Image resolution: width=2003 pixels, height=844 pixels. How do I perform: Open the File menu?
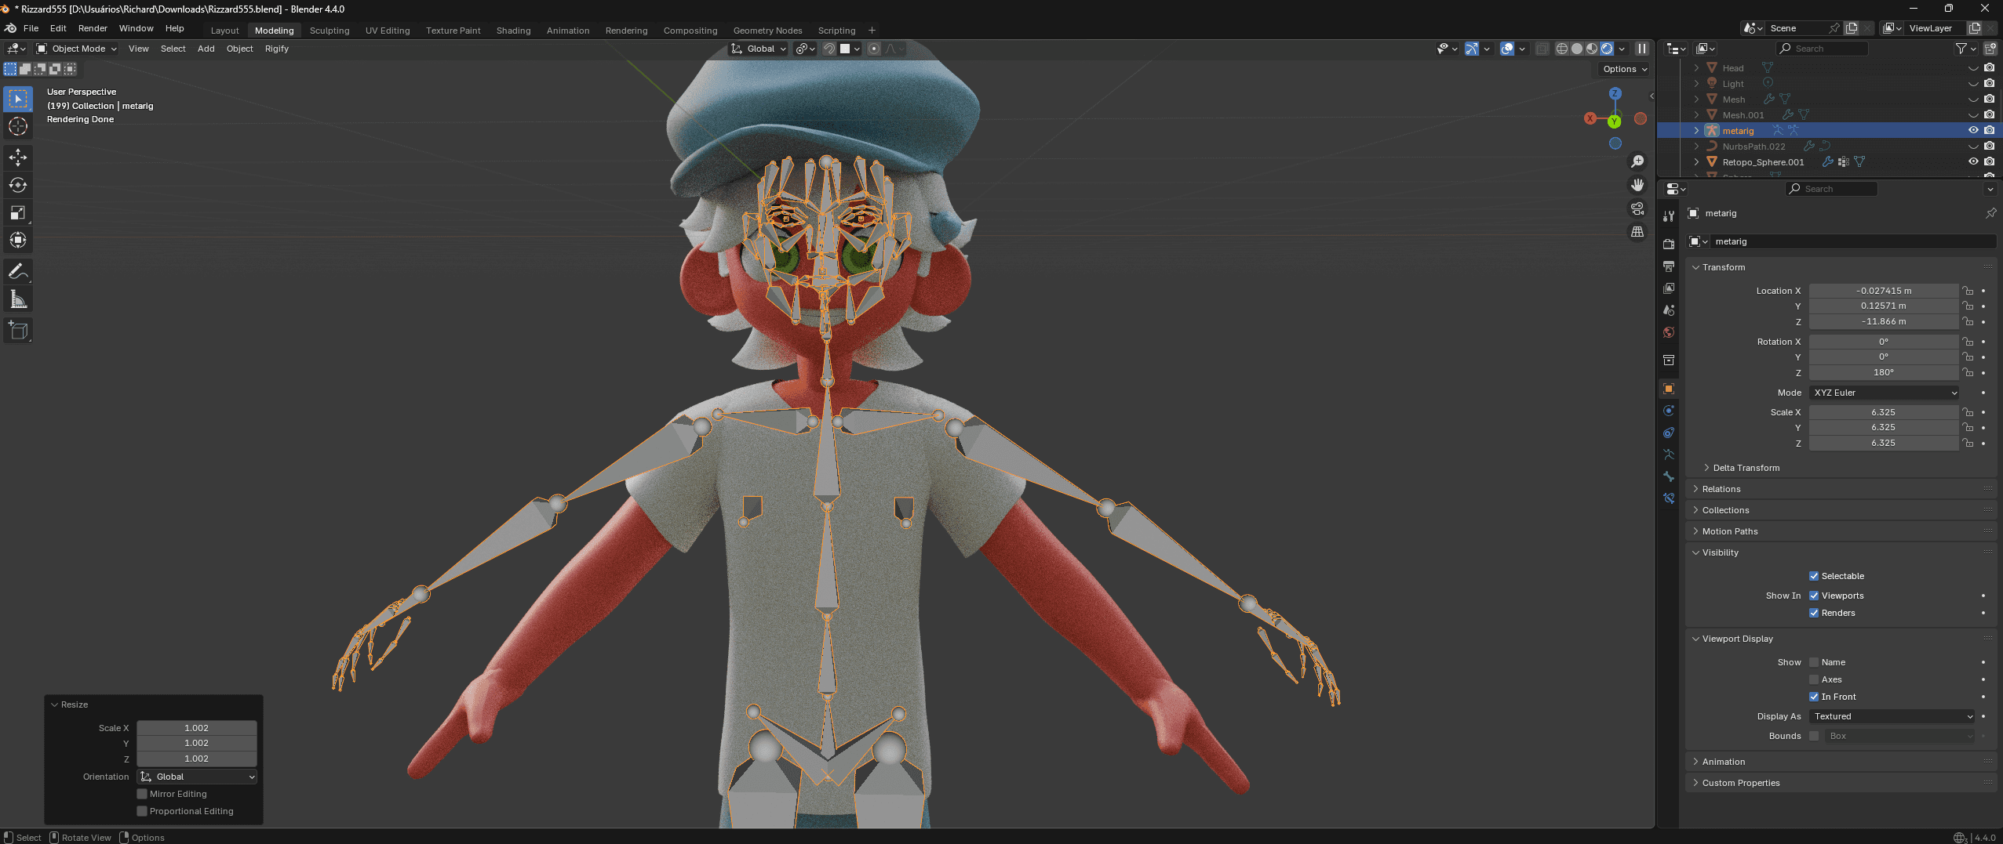pyautogui.click(x=31, y=28)
